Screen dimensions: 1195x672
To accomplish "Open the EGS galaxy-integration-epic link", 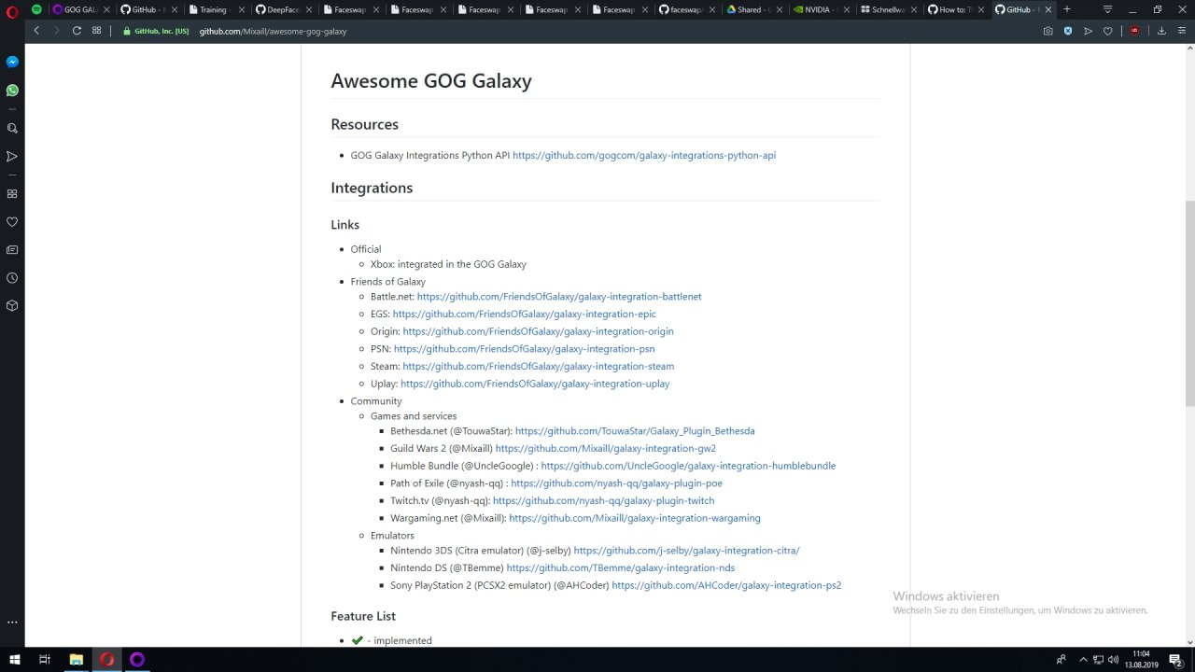I will click(524, 315).
